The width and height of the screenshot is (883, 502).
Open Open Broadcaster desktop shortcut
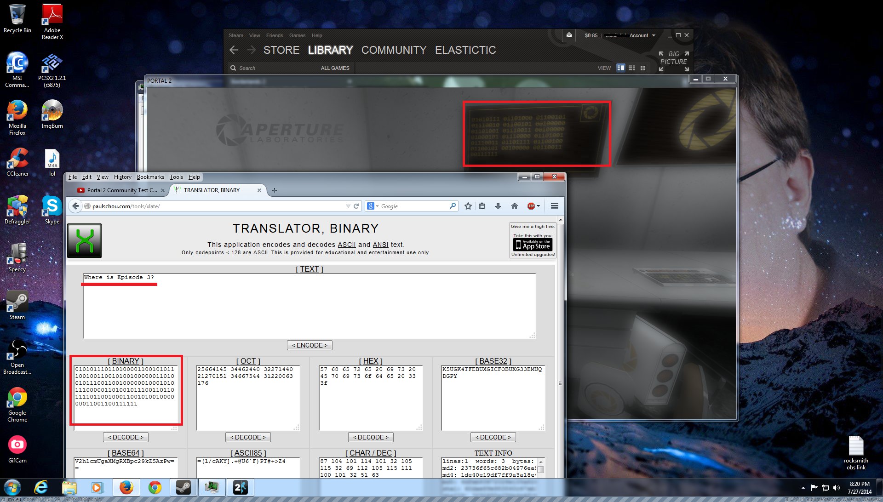click(17, 357)
